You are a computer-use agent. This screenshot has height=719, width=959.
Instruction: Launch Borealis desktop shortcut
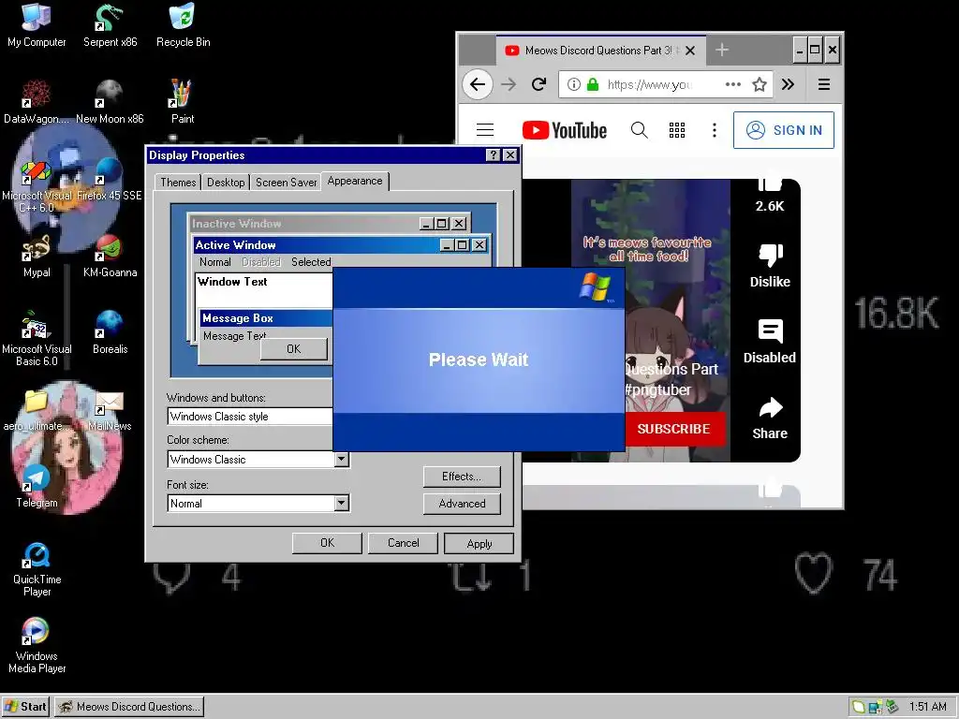point(111,332)
